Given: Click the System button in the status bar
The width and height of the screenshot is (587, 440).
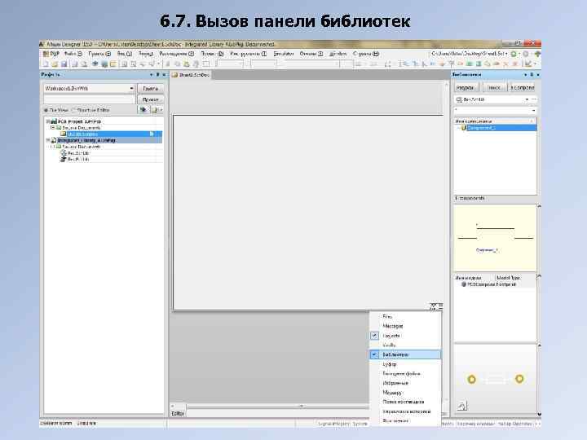Looking at the screenshot, I should point(360,424).
